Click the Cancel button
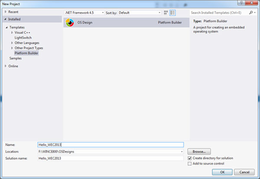 coord(244,172)
